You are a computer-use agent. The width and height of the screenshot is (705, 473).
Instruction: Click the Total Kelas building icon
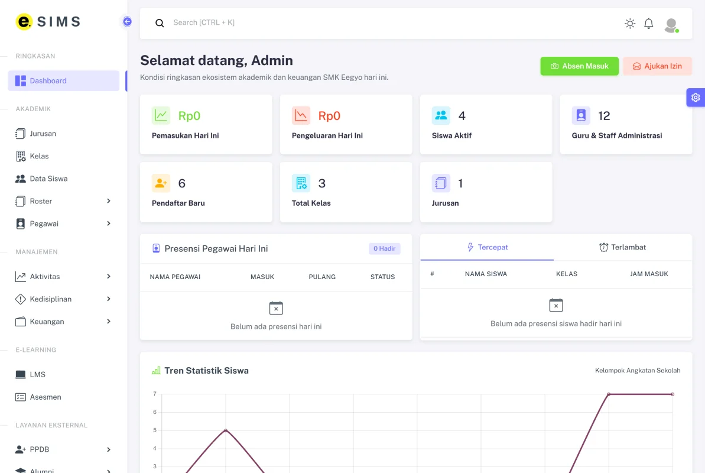[301, 183]
